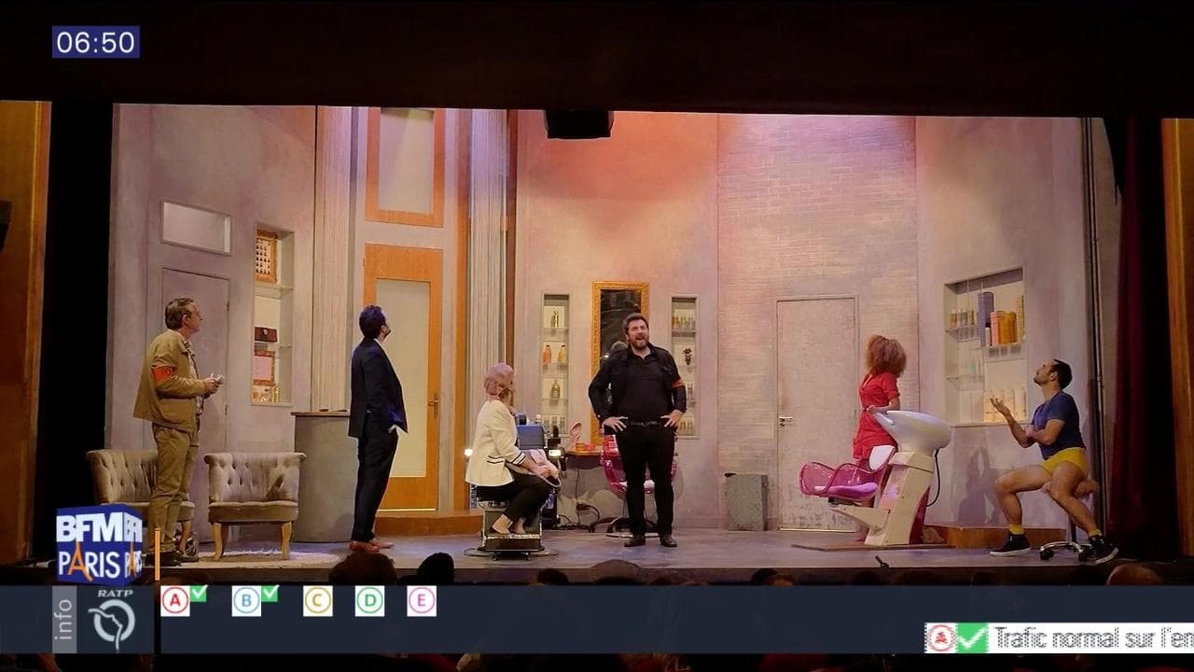This screenshot has width=1194, height=672.
Task: Select the RER D line icon
Action: point(369,601)
